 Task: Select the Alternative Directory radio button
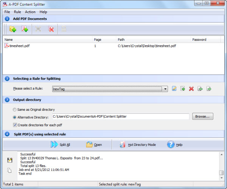[14, 117]
